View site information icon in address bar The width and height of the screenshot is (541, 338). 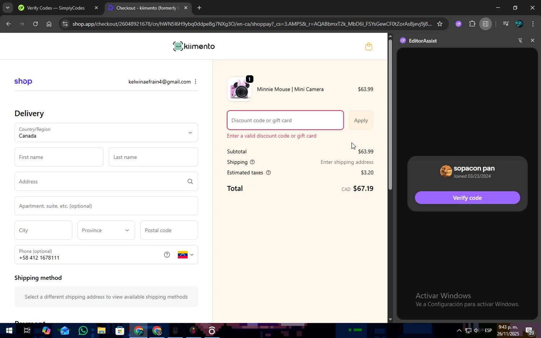(x=65, y=24)
